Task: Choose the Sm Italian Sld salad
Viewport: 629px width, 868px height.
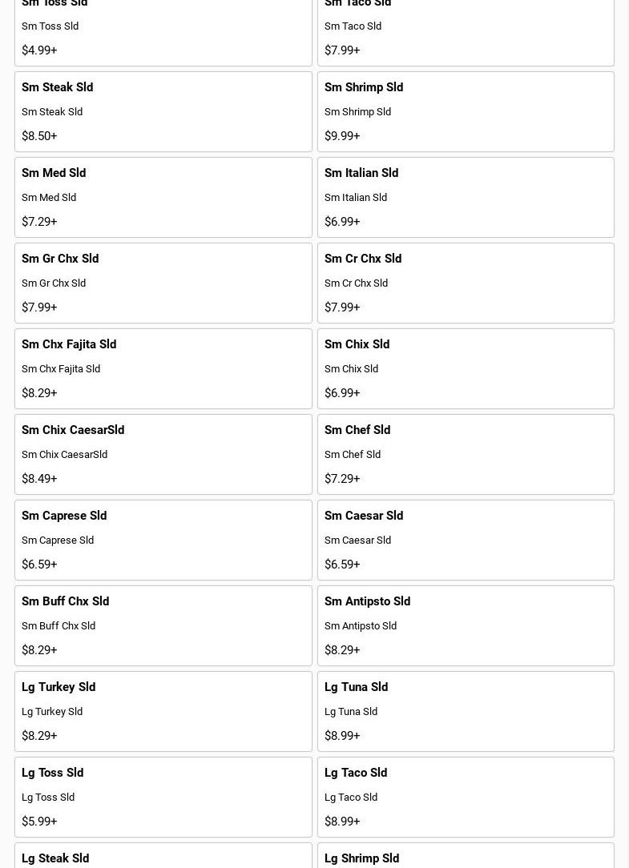Action: pyautogui.click(x=466, y=197)
